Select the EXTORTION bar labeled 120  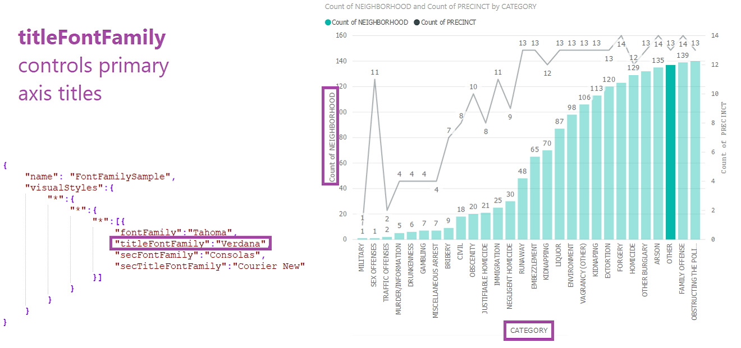tap(609, 163)
